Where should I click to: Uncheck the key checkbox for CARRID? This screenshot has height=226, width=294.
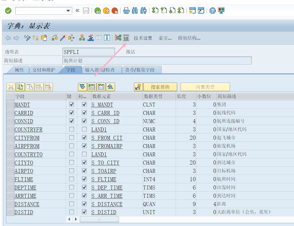click(x=71, y=113)
